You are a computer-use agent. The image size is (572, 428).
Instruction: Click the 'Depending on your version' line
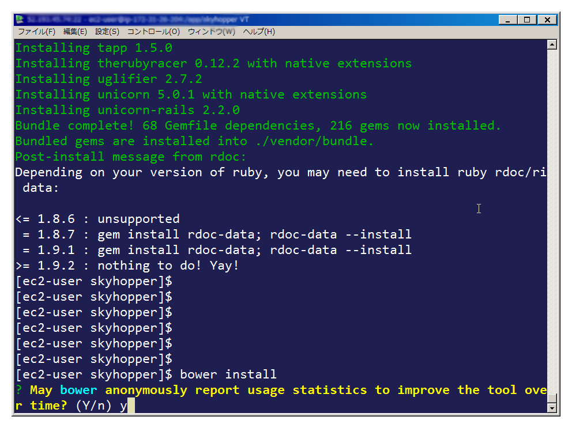(281, 172)
